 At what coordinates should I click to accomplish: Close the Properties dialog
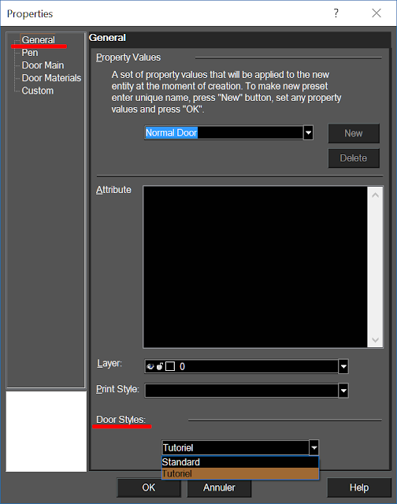click(377, 13)
